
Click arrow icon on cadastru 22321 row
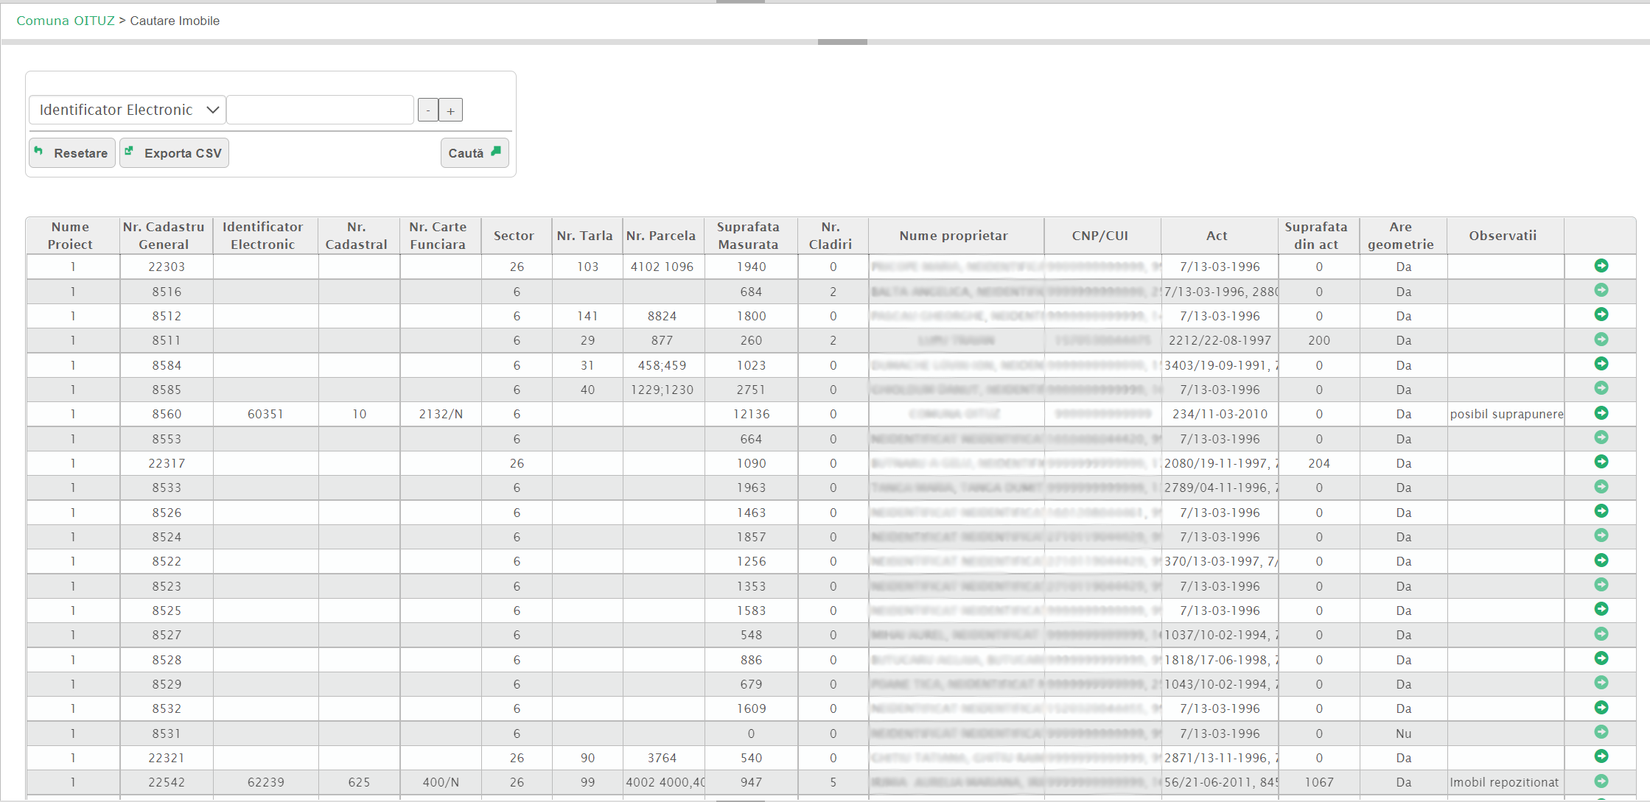(1601, 756)
